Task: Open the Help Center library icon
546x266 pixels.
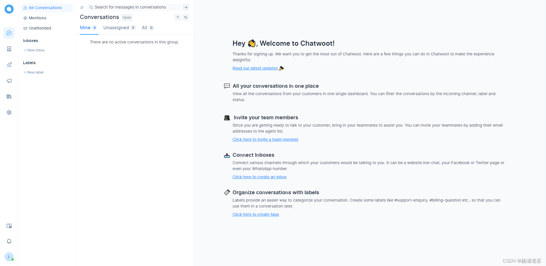Action: 9,97
